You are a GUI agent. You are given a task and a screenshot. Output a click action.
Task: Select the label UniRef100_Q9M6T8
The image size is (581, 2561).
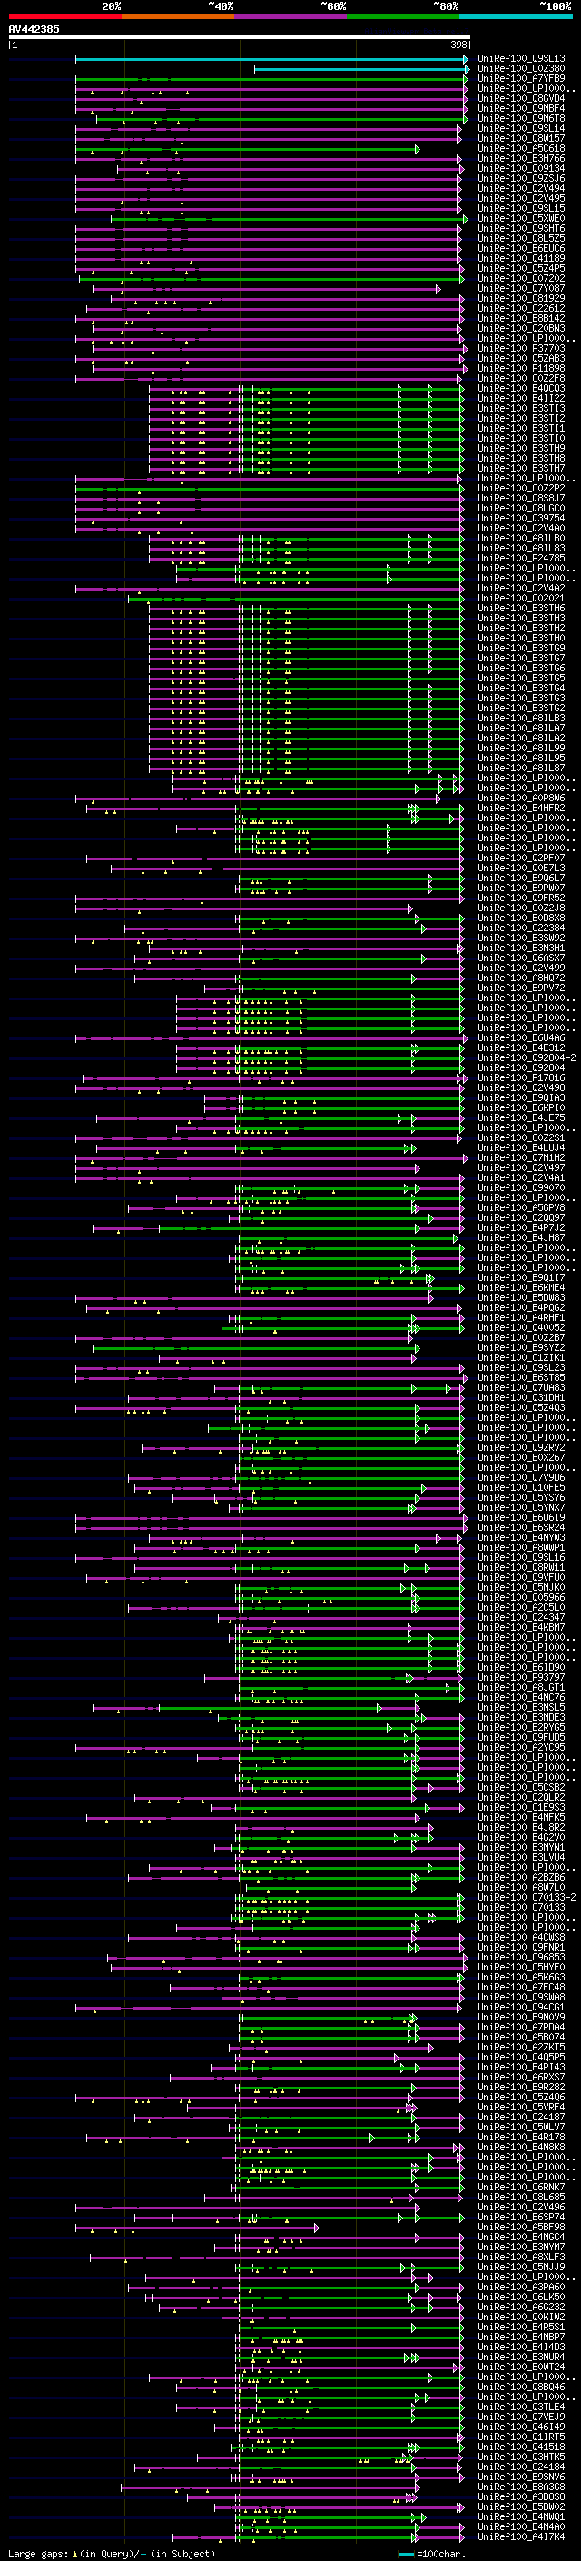[521, 119]
